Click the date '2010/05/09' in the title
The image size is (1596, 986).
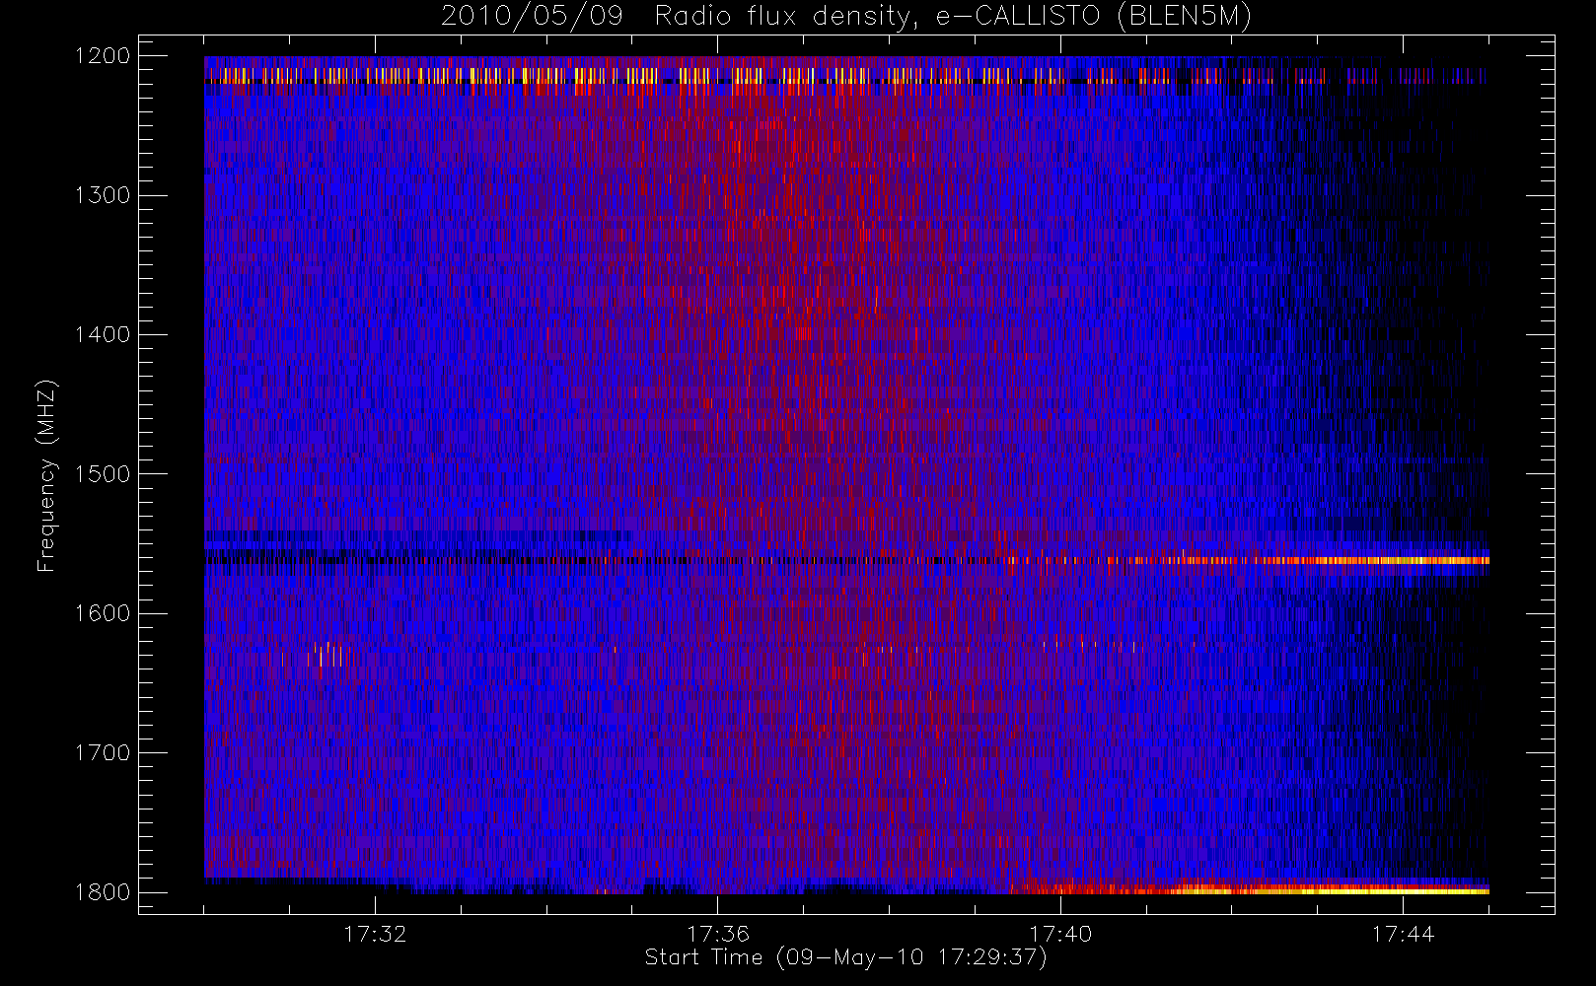pos(532,17)
